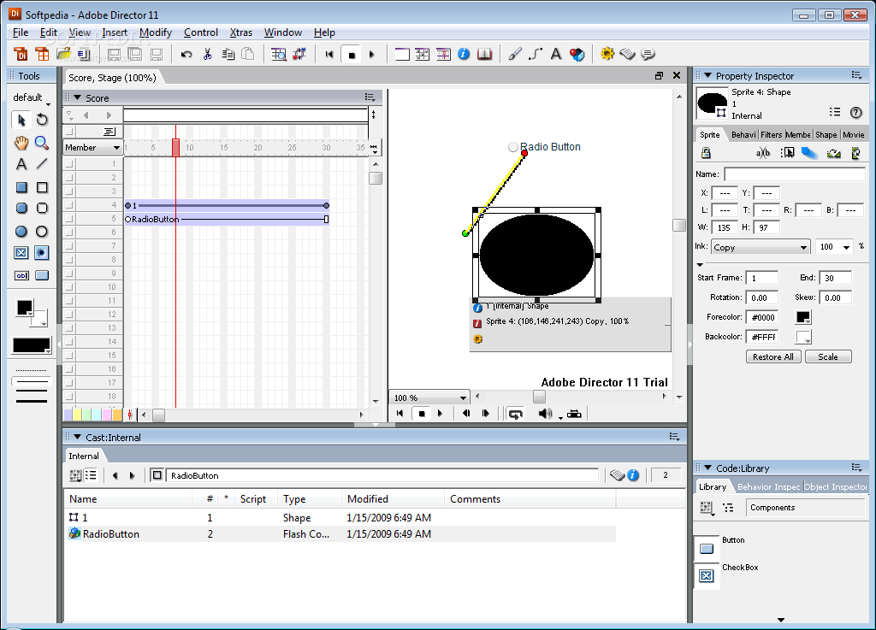The image size is (876, 630).
Task: Select the Filled Ellipse tool
Action: (21, 231)
